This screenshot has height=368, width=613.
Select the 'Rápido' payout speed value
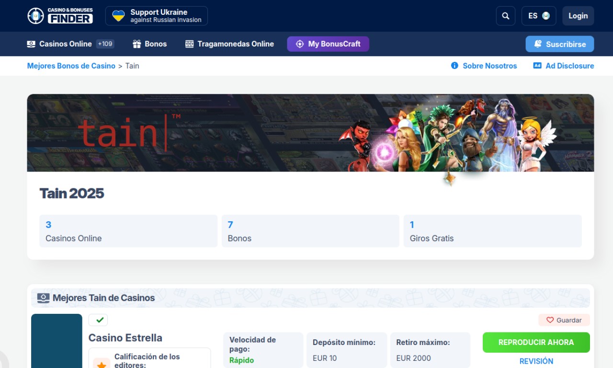click(242, 360)
